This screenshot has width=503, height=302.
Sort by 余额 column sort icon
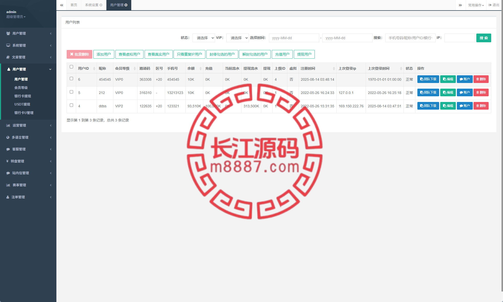pyautogui.click(x=200, y=68)
